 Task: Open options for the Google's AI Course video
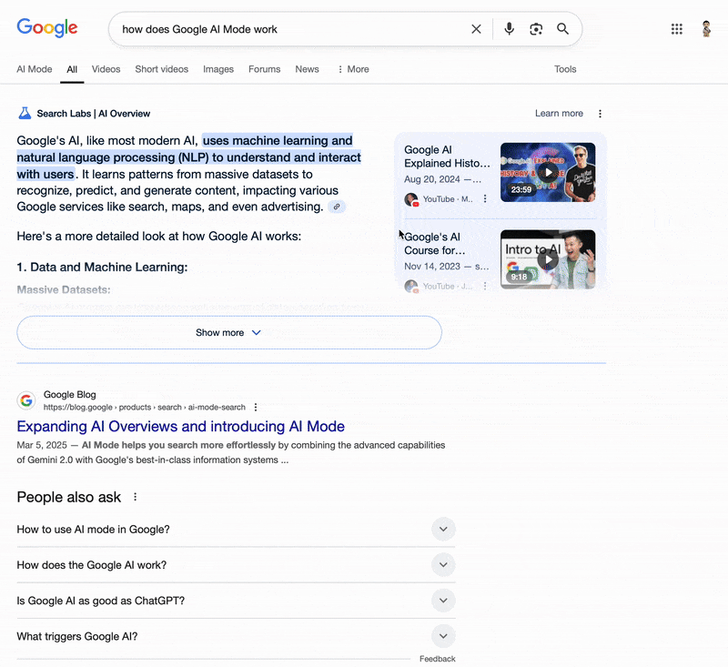coord(485,286)
